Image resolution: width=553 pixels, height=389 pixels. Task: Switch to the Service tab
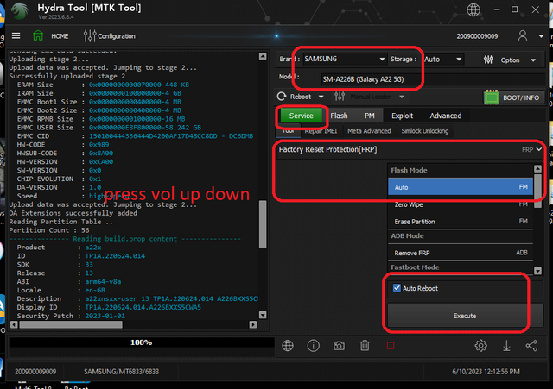(302, 116)
